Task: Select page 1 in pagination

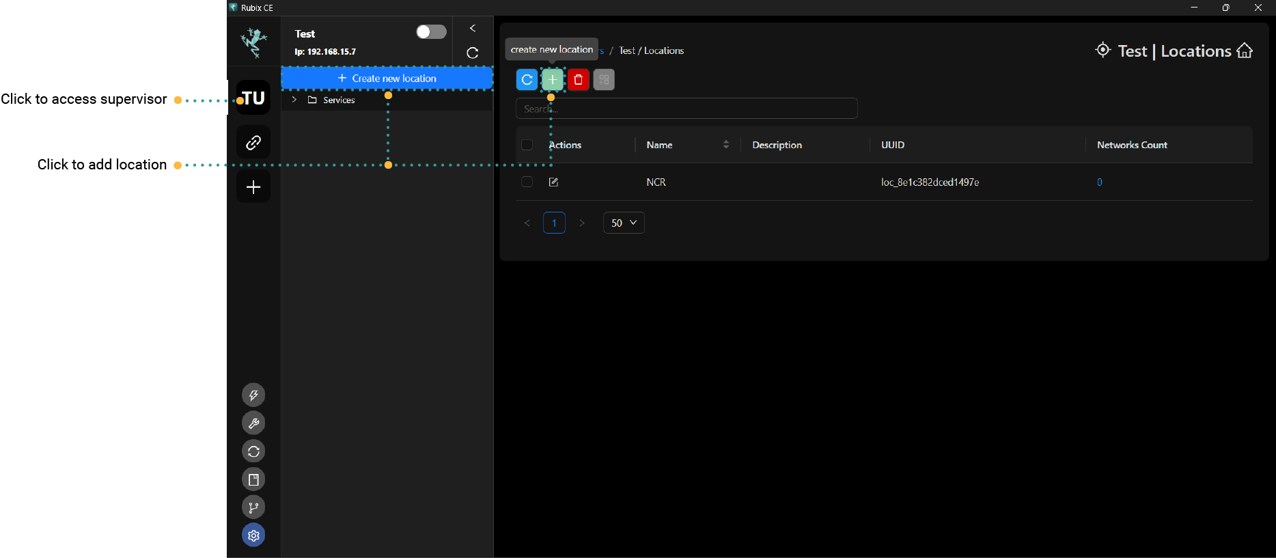Action: tap(554, 223)
